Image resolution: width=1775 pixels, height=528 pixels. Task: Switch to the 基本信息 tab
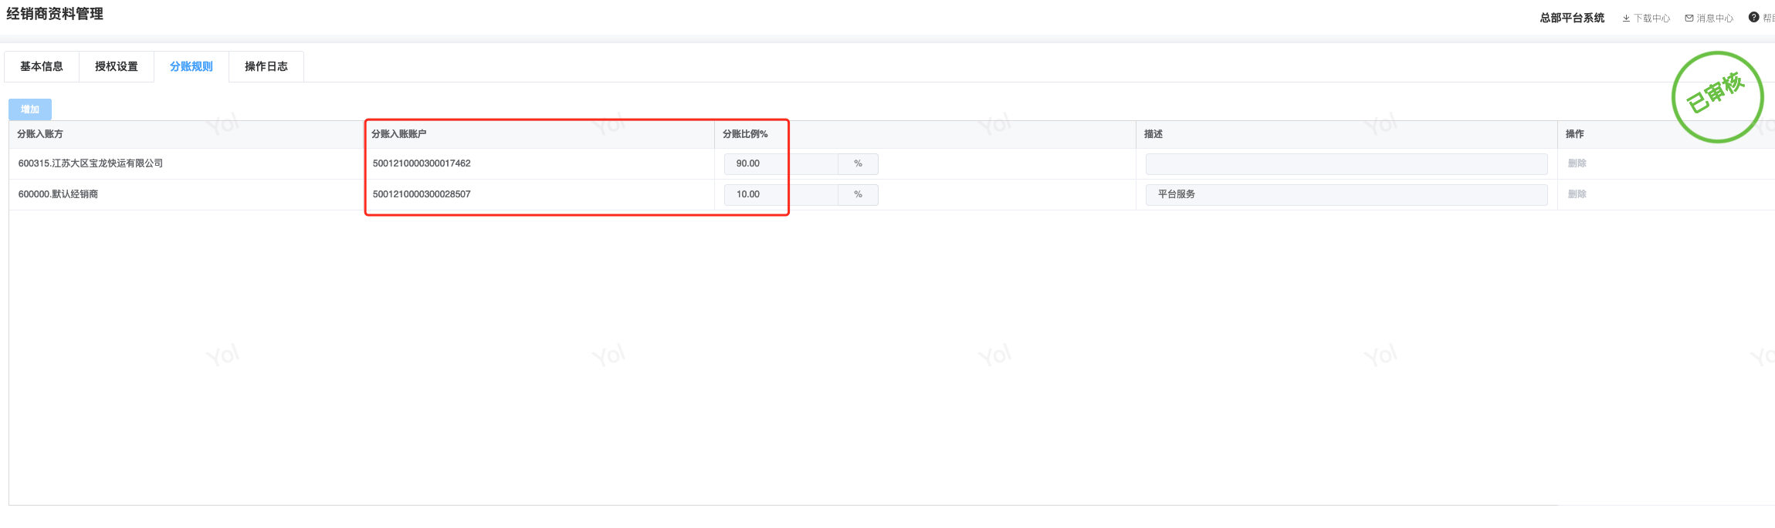pos(42,67)
